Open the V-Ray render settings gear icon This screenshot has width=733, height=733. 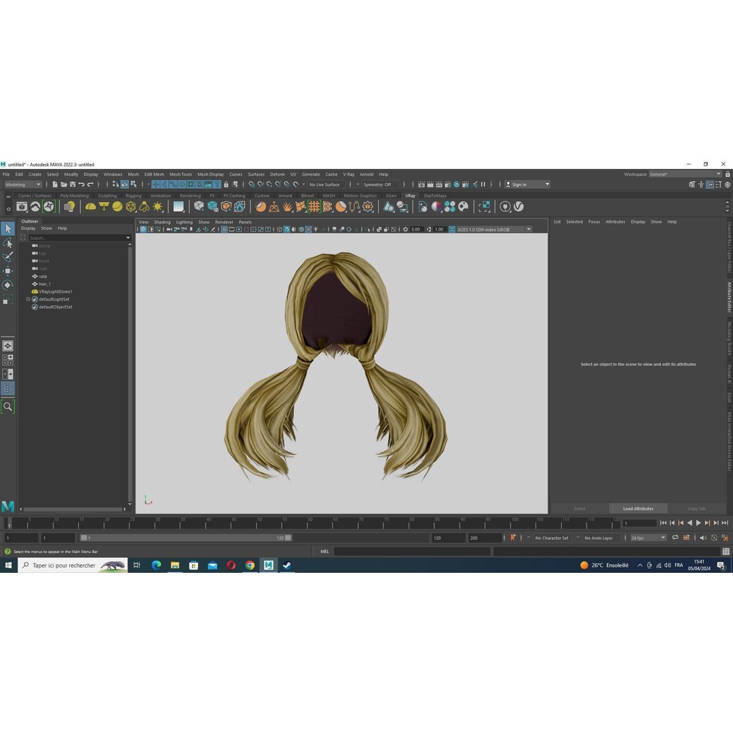click(x=369, y=206)
